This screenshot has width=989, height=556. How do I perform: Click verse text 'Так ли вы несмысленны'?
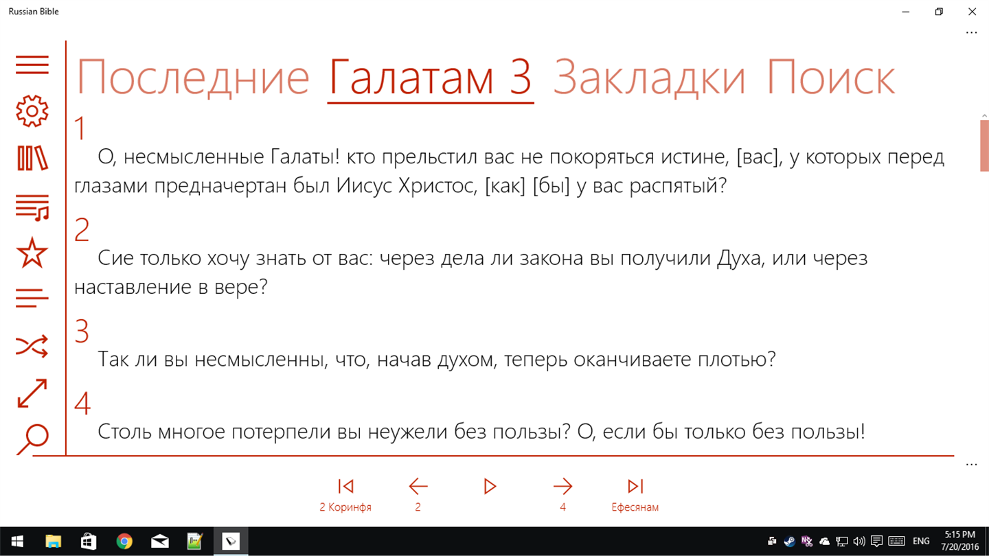[436, 359]
